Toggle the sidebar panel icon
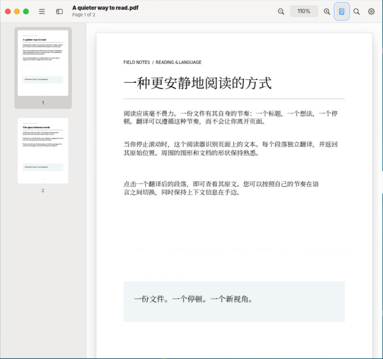This screenshot has height=359, width=383. pyautogui.click(x=59, y=11)
